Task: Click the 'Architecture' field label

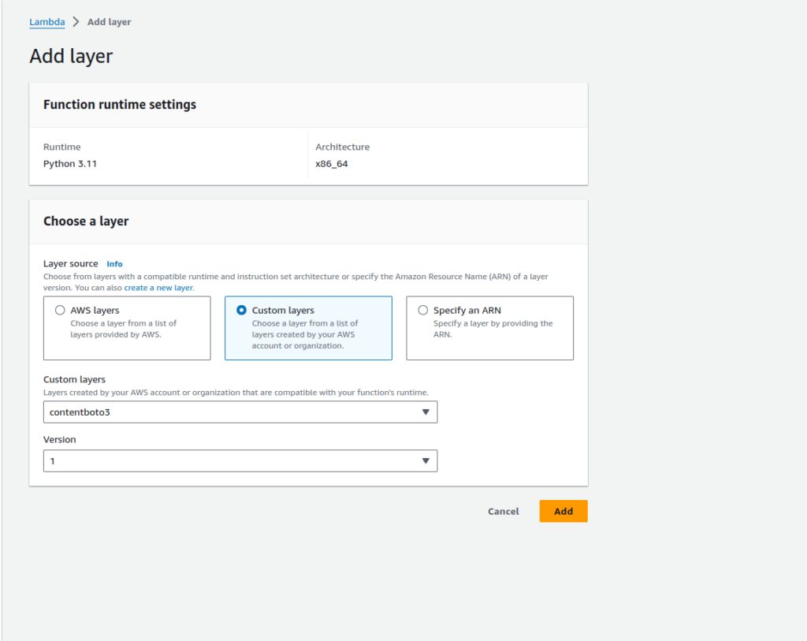Action: click(x=342, y=147)
